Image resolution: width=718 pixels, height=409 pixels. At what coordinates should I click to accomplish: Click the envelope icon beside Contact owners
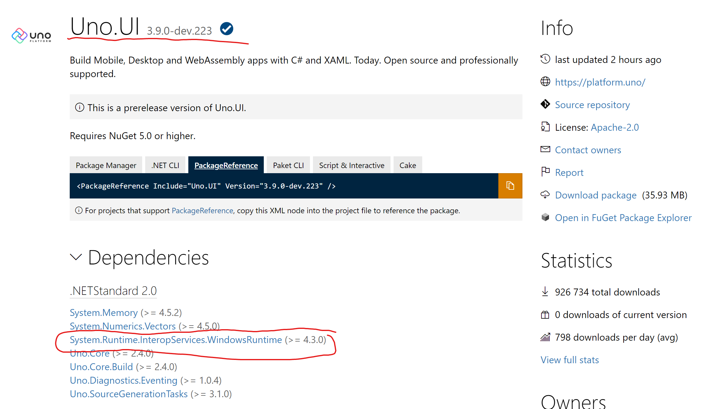point(545,149)
